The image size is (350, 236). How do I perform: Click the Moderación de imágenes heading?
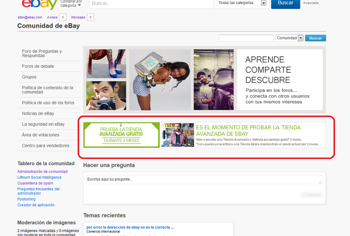[x=47, y=223]
